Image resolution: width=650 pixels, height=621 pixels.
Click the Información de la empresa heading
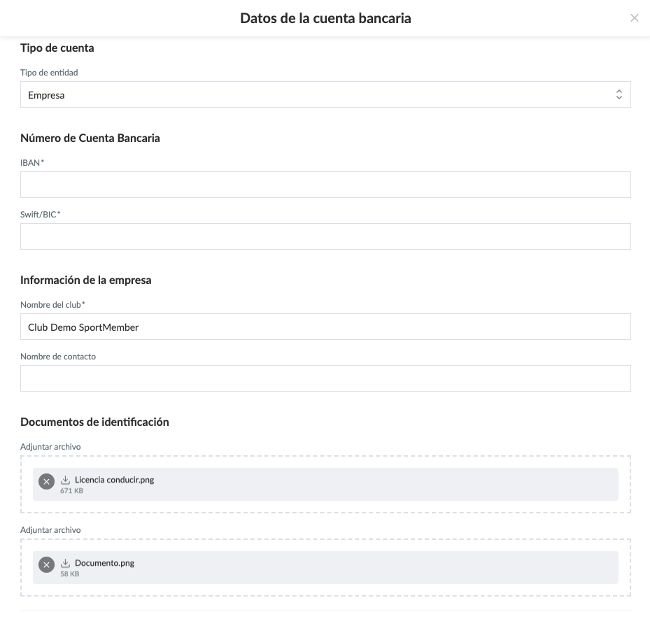(86, 280)
